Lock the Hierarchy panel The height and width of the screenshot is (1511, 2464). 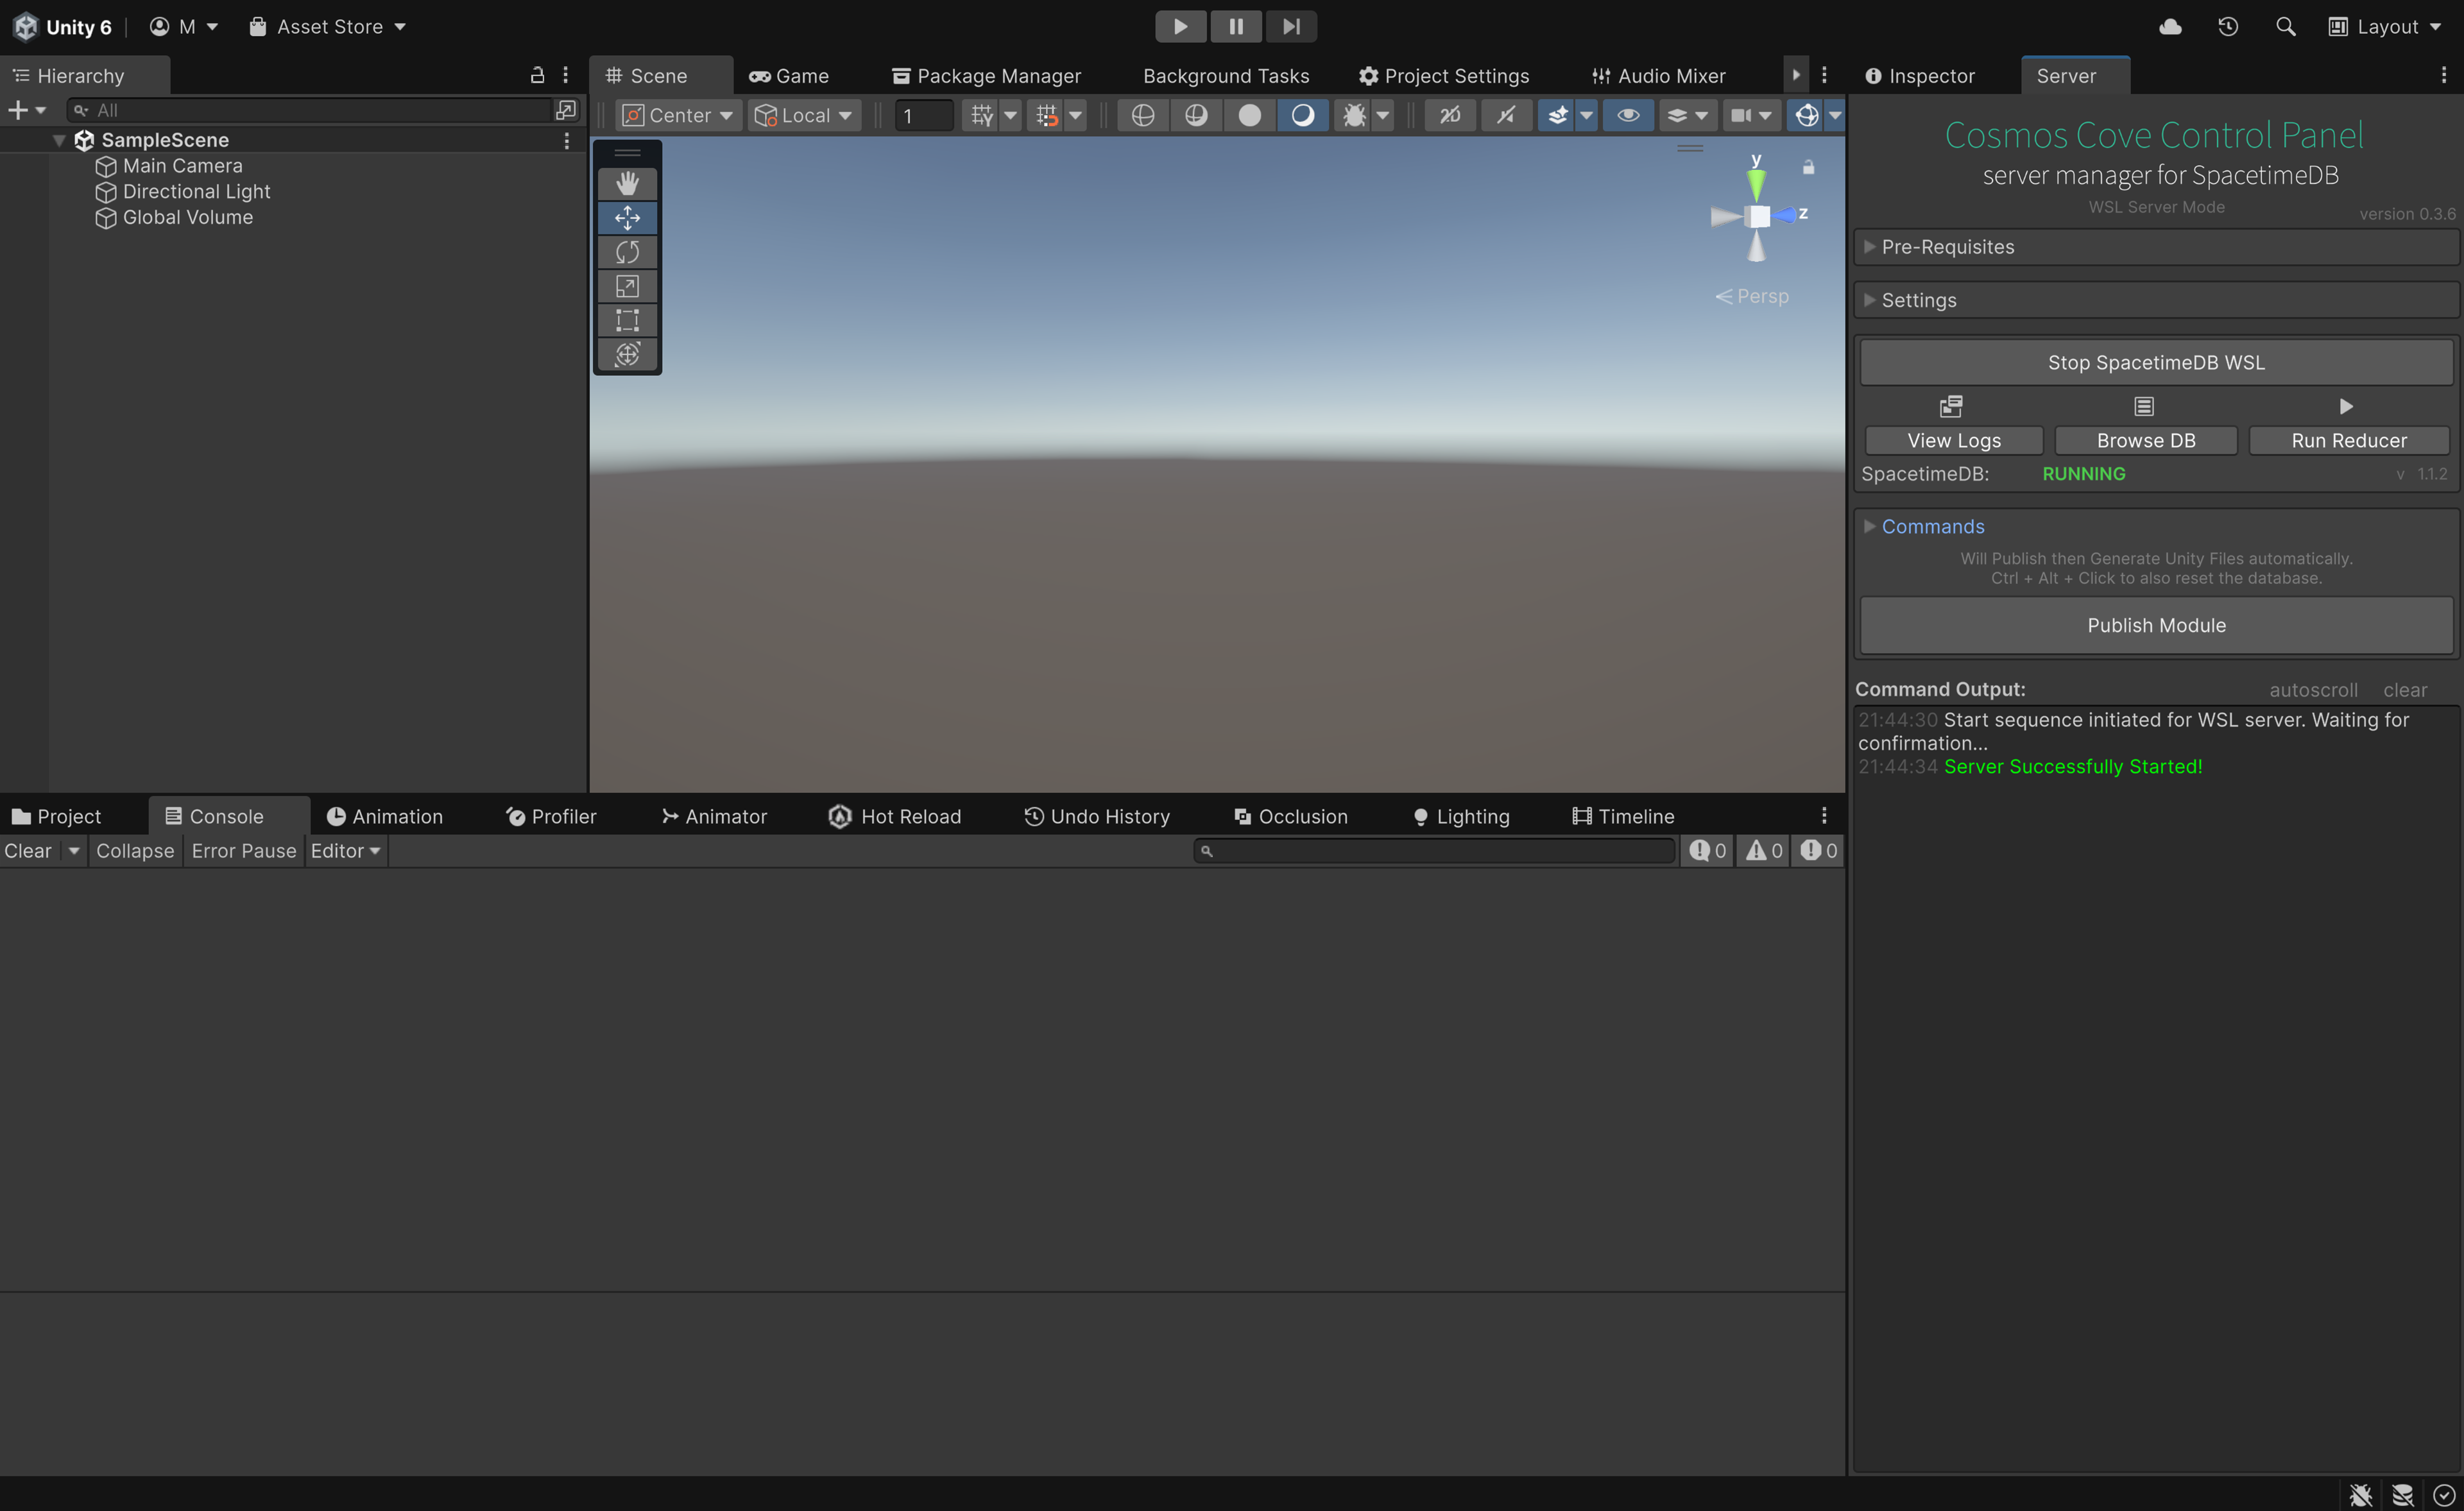click(x=537, y=75)
